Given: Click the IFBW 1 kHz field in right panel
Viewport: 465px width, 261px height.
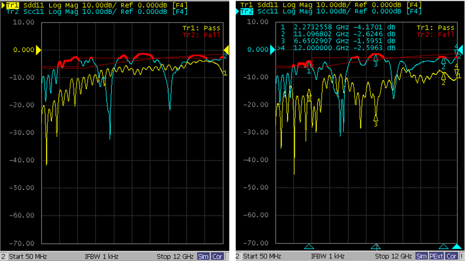Looking at the screenshot, I should coord(328,256).
